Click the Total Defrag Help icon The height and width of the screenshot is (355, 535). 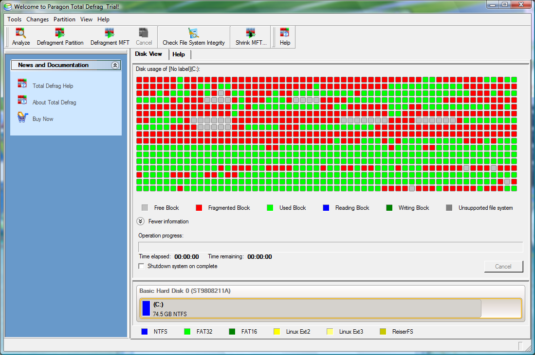pos(22,84)
